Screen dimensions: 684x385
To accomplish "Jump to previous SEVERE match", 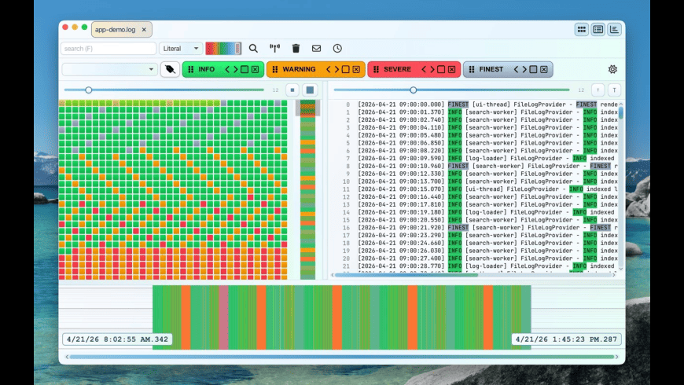I will (x=423, y=69).
